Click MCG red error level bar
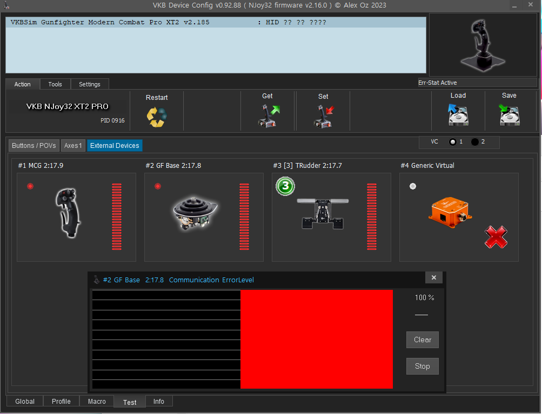Image resolution: width=542 pixels, height=414 pixels. [x=117, y=216]
